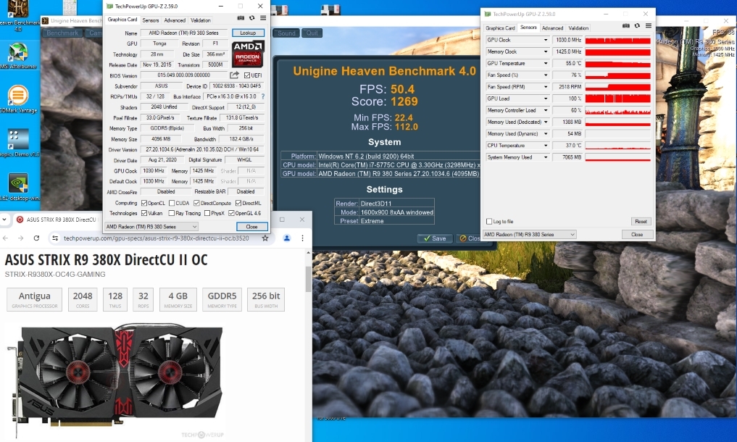Open the Fan Speed (RPM) sensor dropdown
This screenshot has height=442, width=737.
(x=545, y=87)
